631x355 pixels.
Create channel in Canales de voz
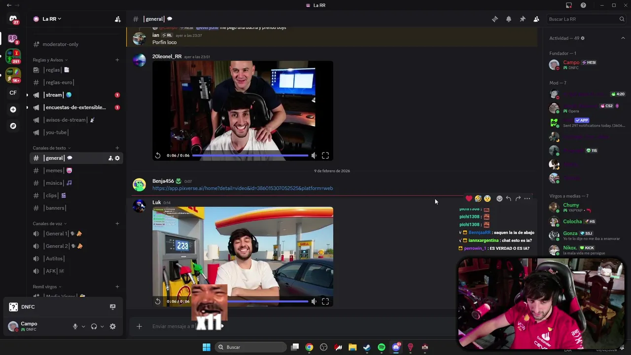[117, 223]
